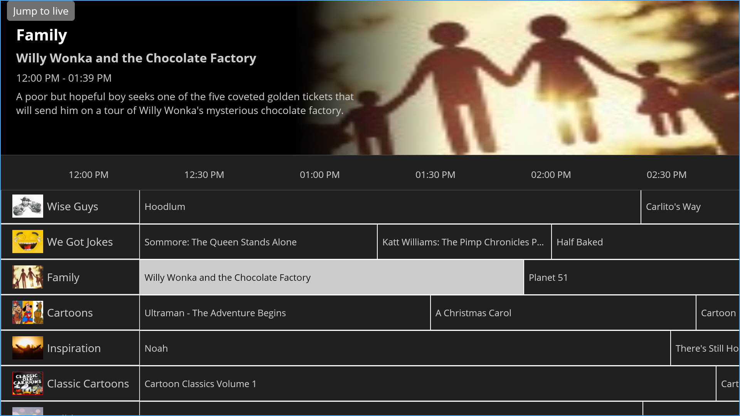The height and width of the screenshot is (416, 740).
Task: Click the partially visible bottom channel logo
Action: [27, 411]
